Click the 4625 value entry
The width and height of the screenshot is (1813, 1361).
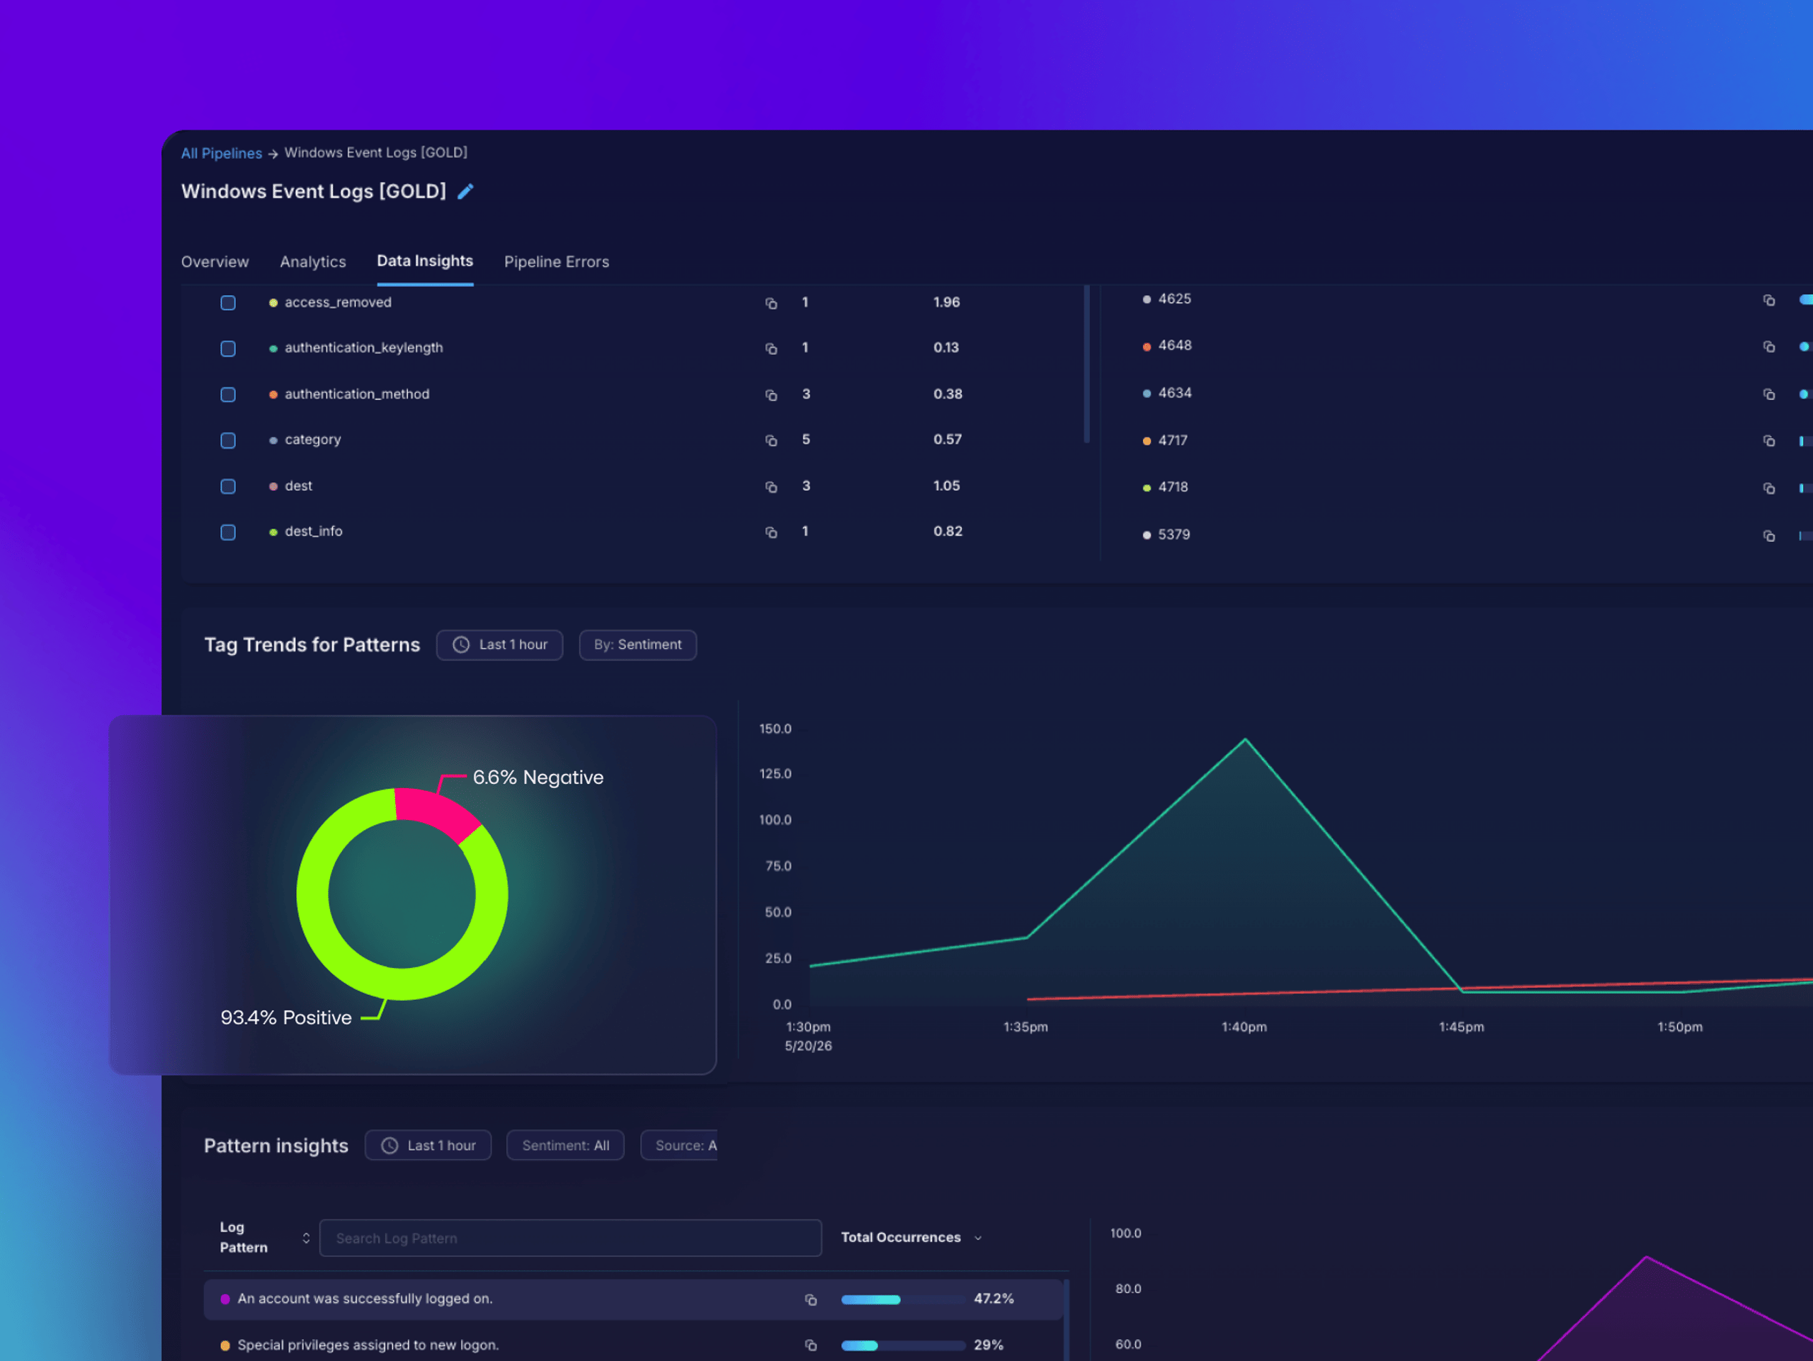pyautogui.click(x=1174, y=299)
